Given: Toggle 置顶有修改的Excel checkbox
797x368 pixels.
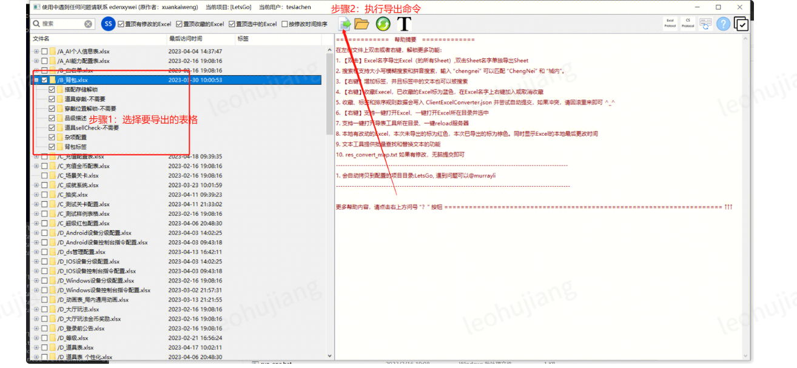Looking at the screenshot, I should (121, 24).
